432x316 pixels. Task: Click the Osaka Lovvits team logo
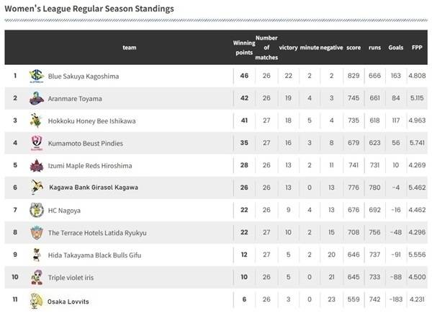(x=36, y=300)
